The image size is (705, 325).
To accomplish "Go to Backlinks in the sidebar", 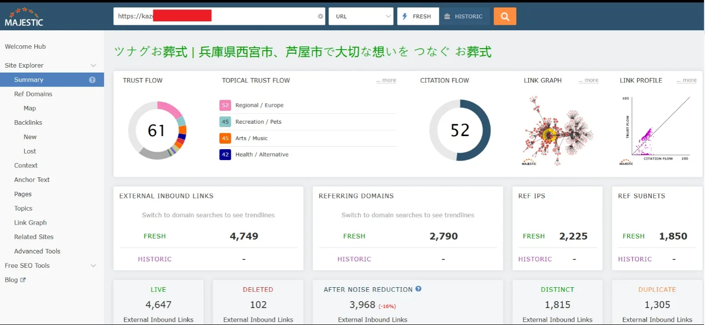I will [28, 122].
